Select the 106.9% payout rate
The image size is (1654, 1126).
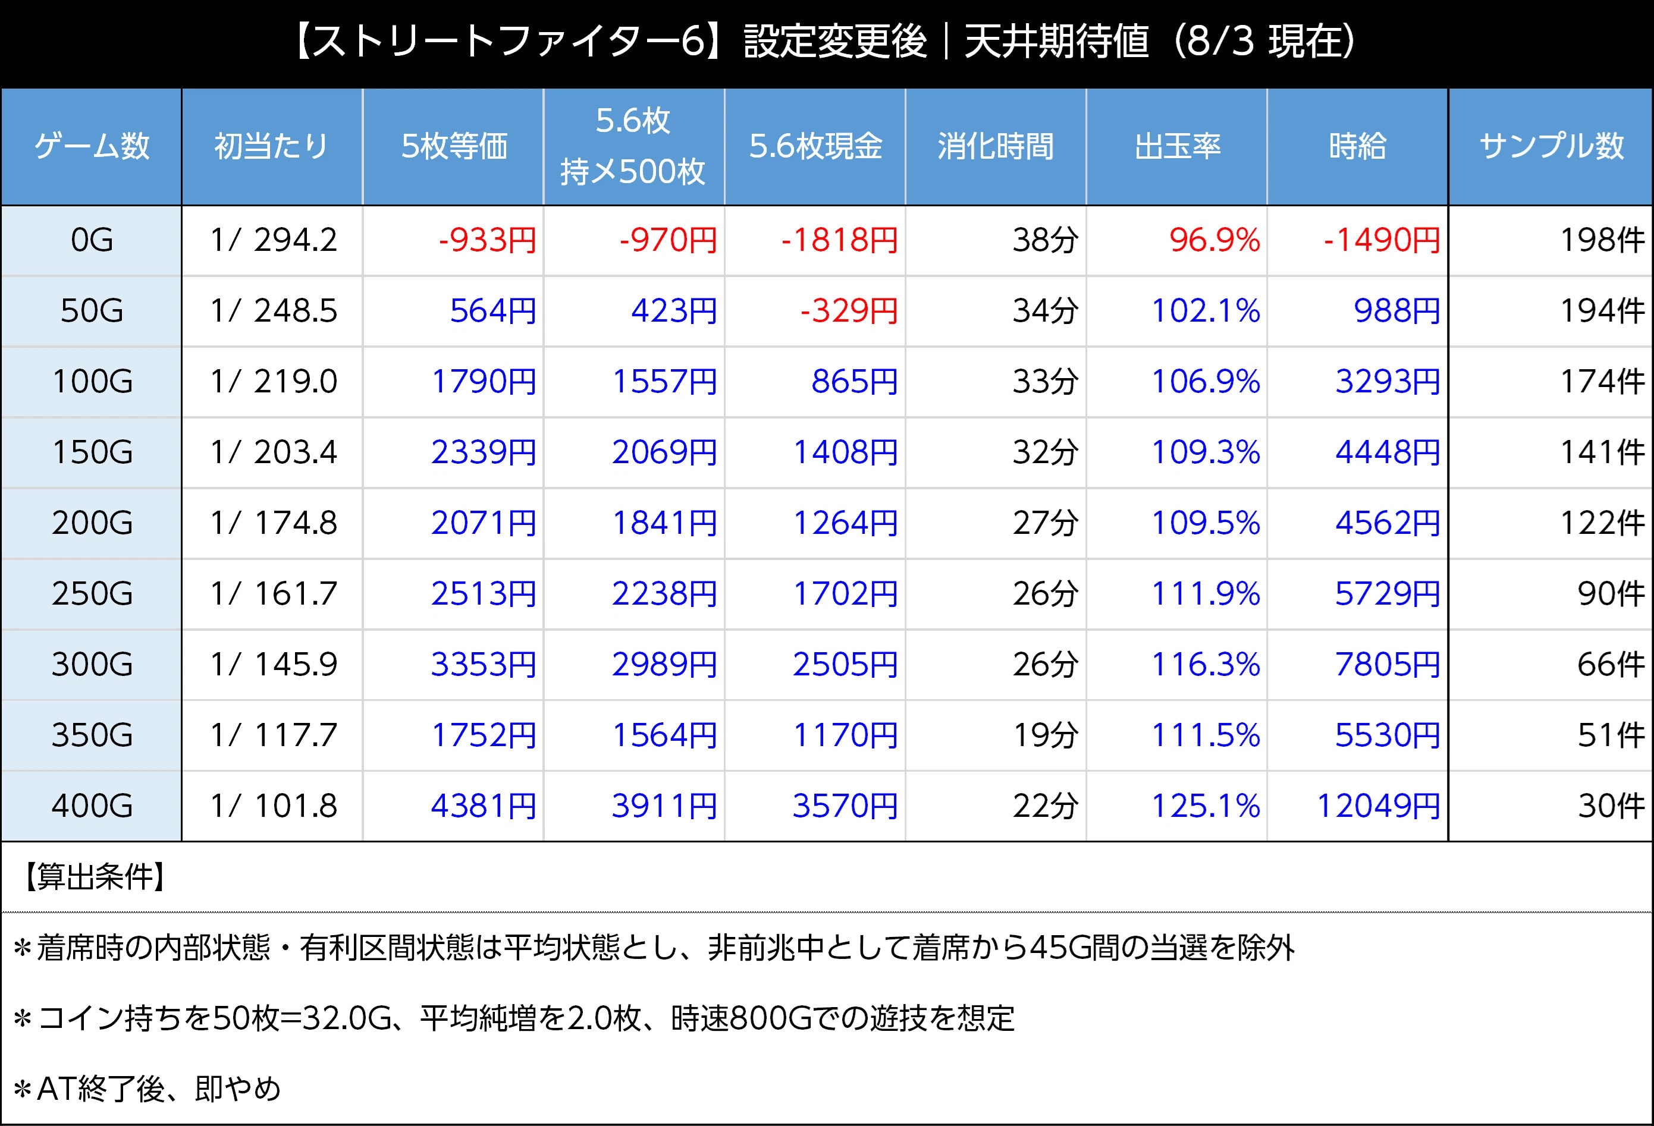tap(1206, 381)
